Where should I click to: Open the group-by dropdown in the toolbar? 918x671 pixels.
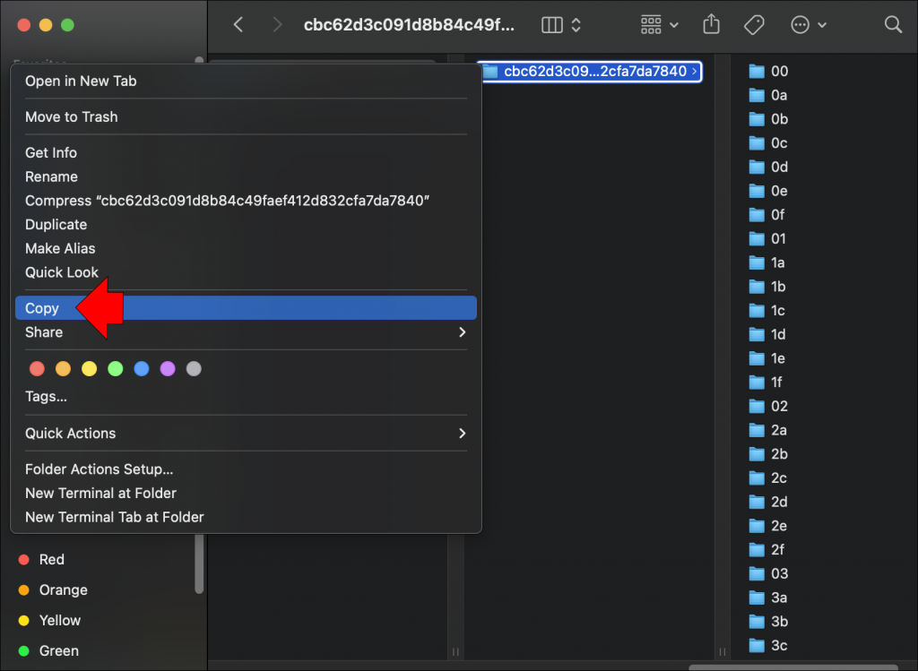click(x=653, y=25)
